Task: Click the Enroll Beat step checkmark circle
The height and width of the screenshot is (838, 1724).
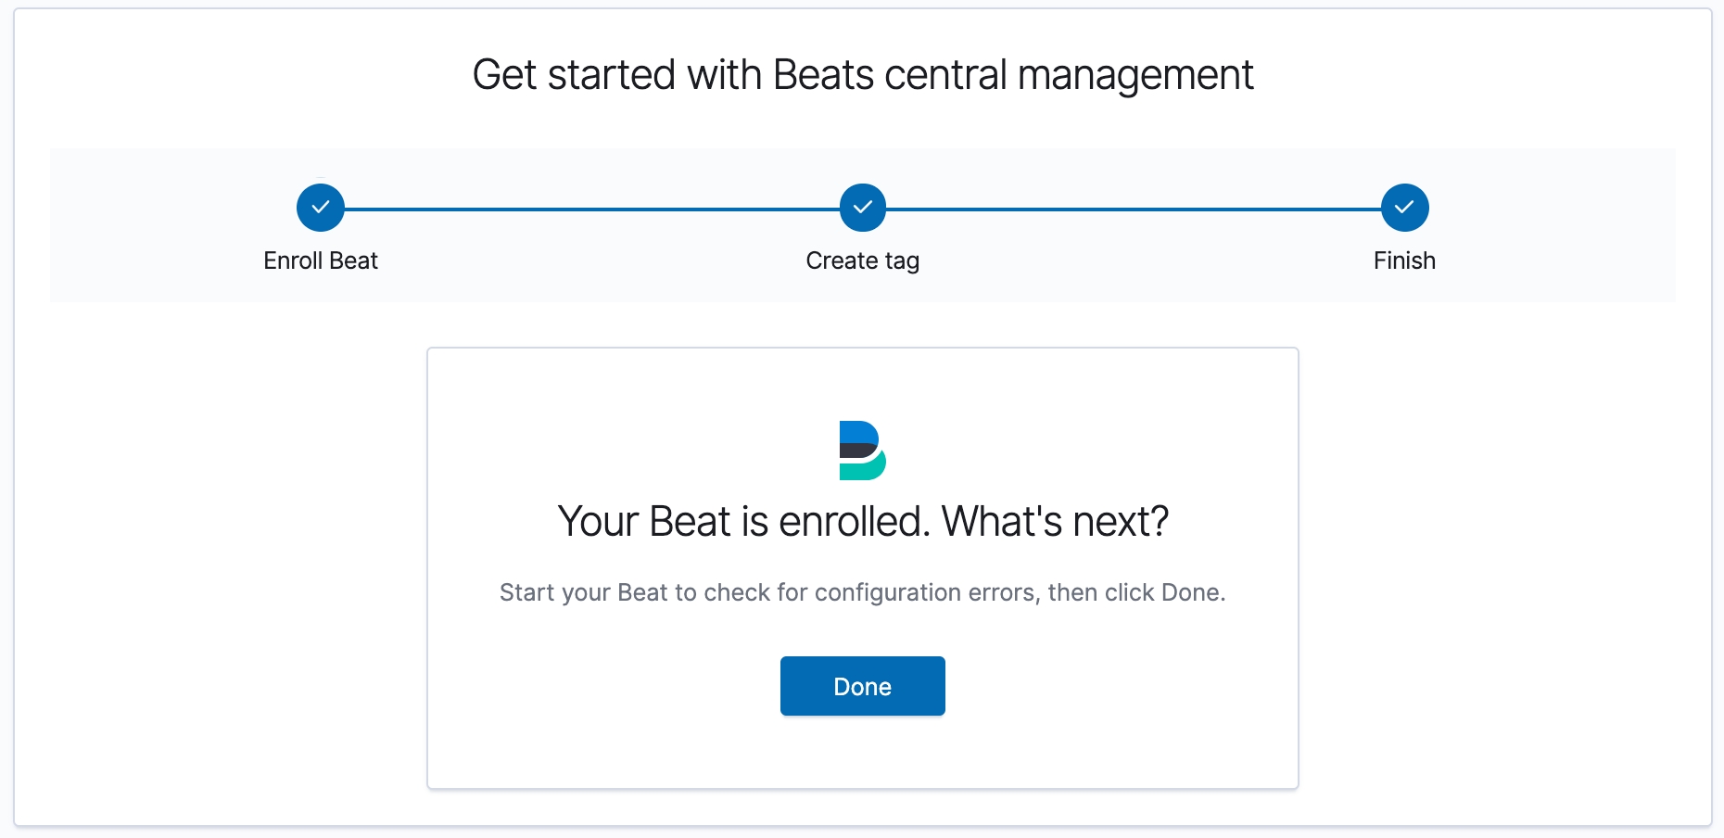Action: click(x=321, y=208)
